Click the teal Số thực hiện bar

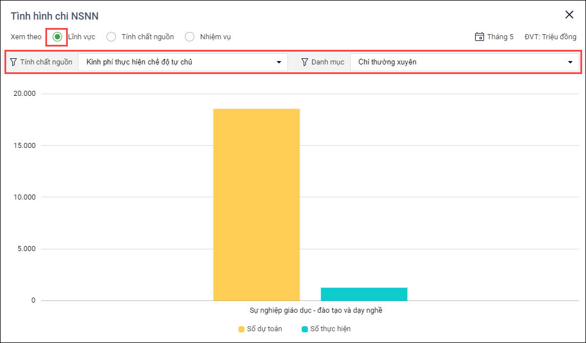coord(364,294)
